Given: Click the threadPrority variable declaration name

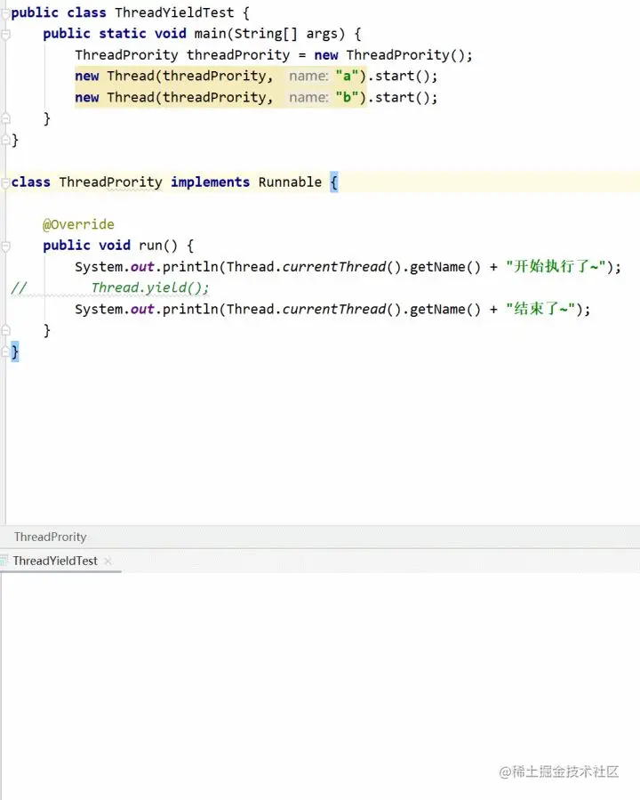Looking at the screenshot, I should click(238, 55).
